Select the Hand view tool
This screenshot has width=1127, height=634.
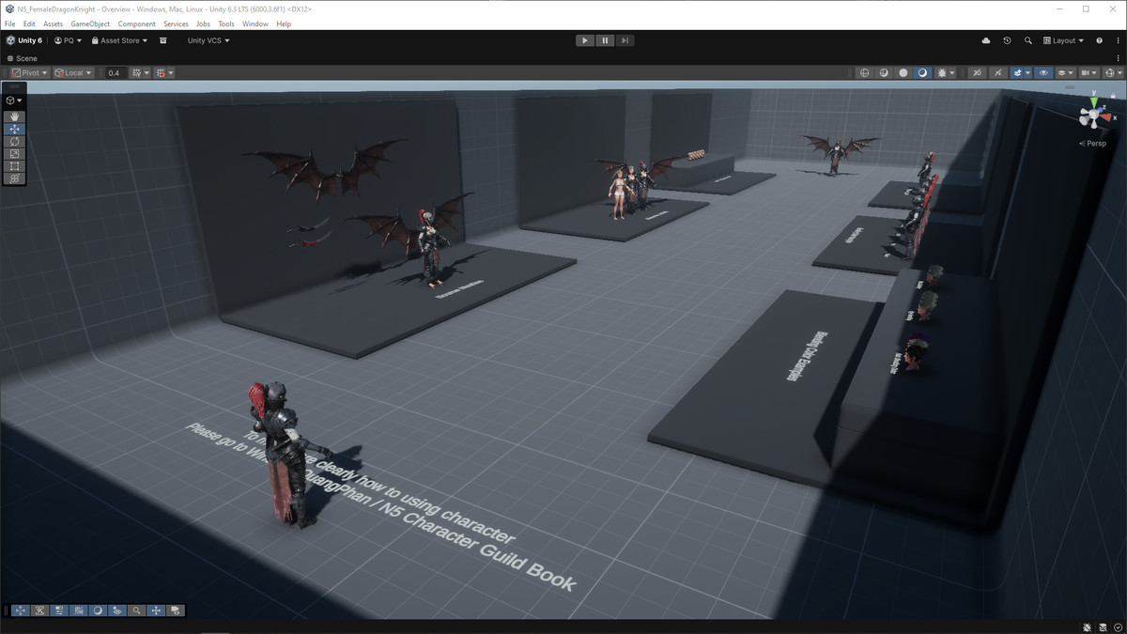(14, 116)
